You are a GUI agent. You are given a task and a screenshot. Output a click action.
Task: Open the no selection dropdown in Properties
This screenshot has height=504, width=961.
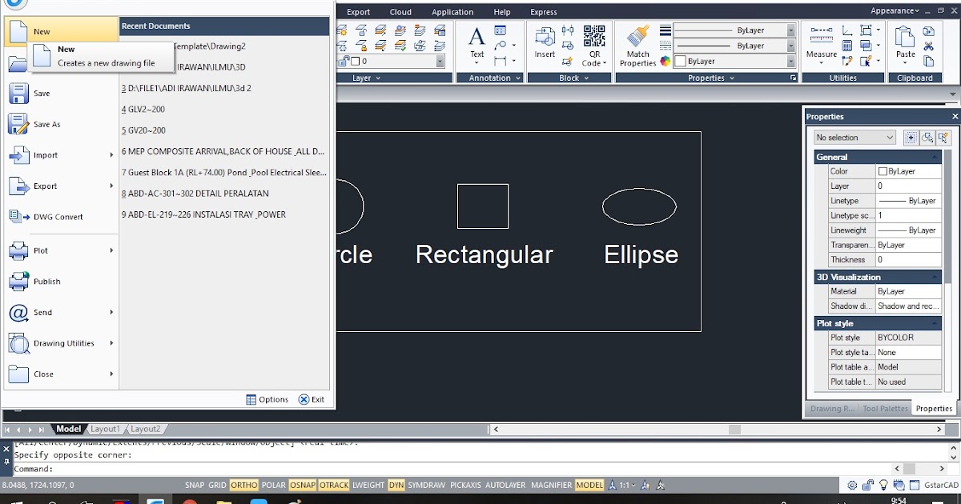pos(853,137)
